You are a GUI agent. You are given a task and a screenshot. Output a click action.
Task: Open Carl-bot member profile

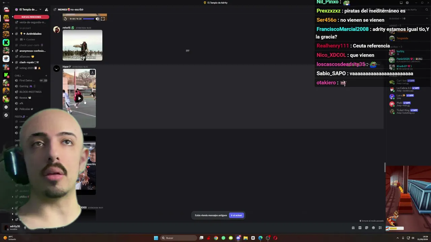tap(401, 81)
